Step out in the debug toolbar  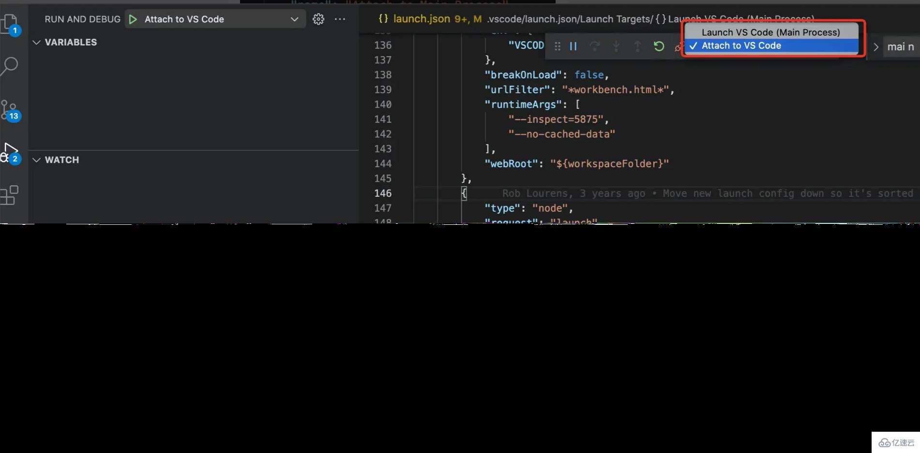(x=637, y=46)
